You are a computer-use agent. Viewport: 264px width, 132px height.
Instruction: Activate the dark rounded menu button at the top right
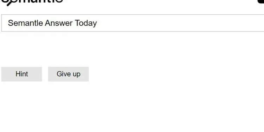261,1
